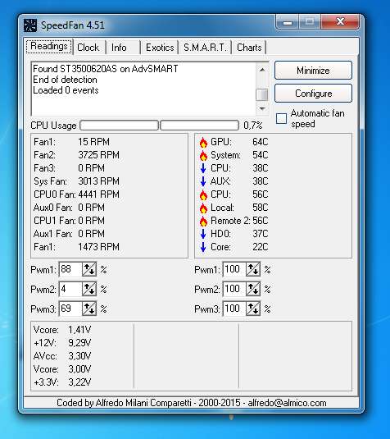Click the Minimize button in the panel

point(313,71)
